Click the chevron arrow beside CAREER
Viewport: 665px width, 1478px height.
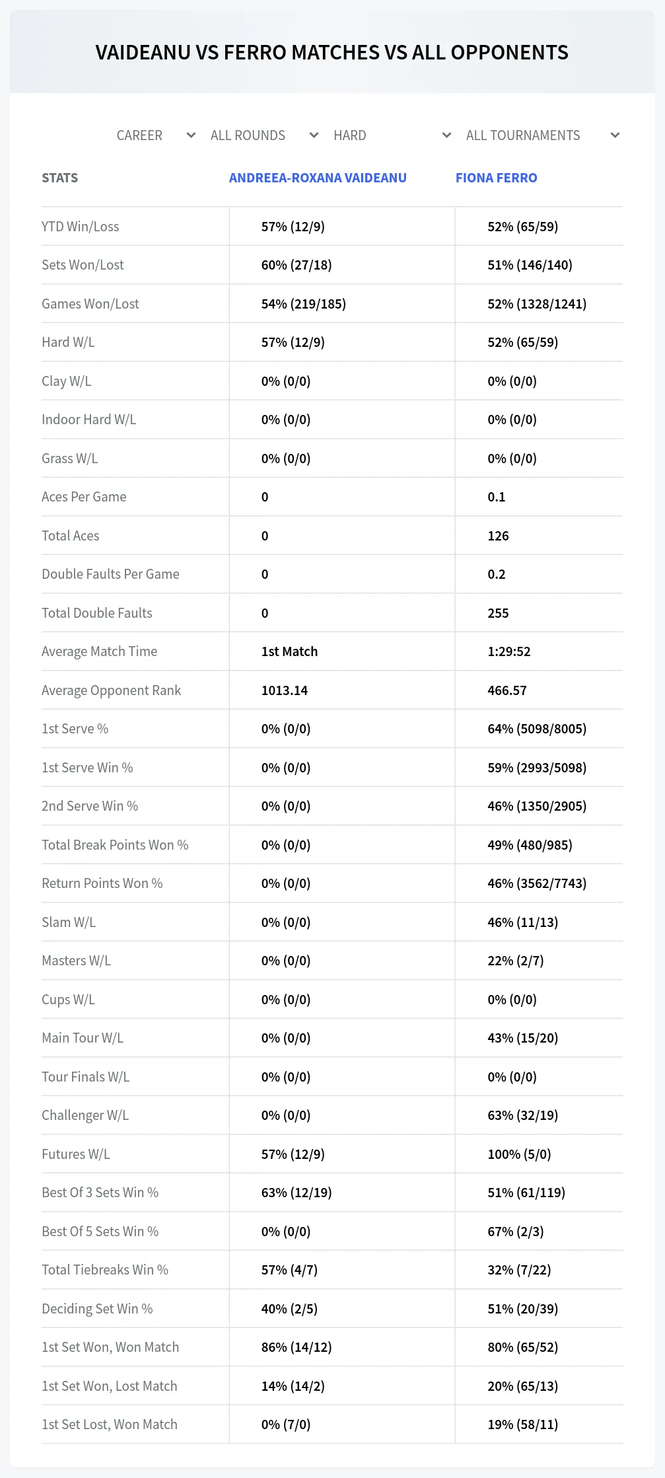coord(192,135)
